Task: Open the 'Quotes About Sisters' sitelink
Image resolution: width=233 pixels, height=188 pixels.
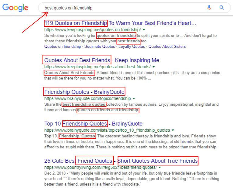Action: click(167, 47)
